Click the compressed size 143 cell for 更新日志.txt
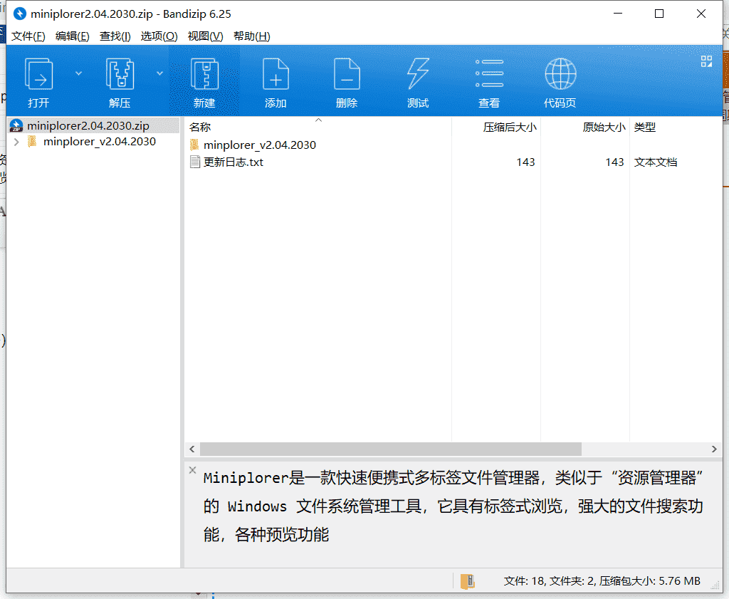The height and width of the screenshot is (599, 729). click(525, 162)
